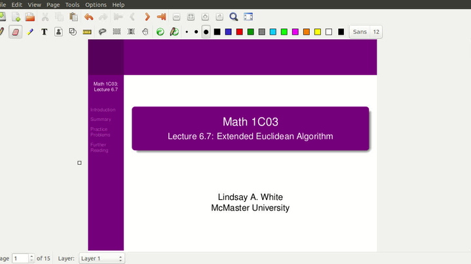471x264 pixels.
Task: Pick the first black color swatch
Action: coord(217,32)
